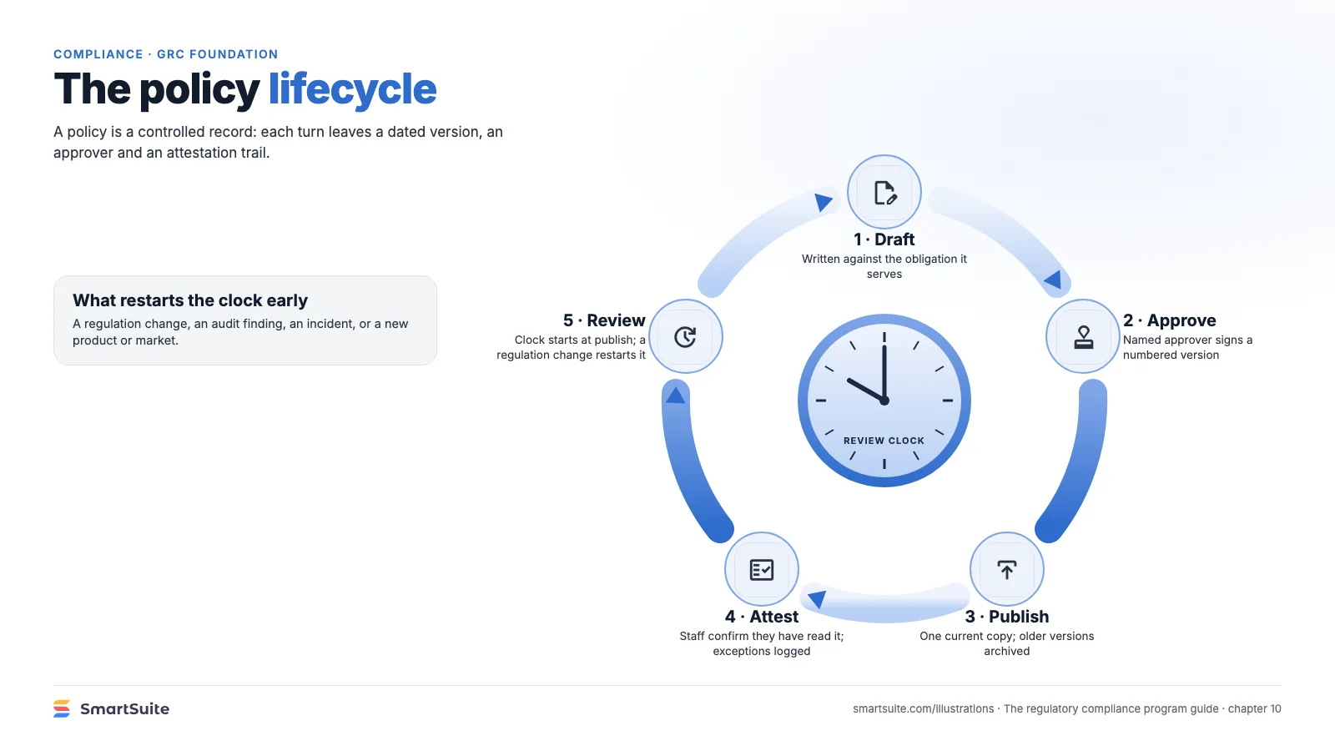Click the '2 · Approve' heading
The image size is (1335, 751).
(1169, 320)
